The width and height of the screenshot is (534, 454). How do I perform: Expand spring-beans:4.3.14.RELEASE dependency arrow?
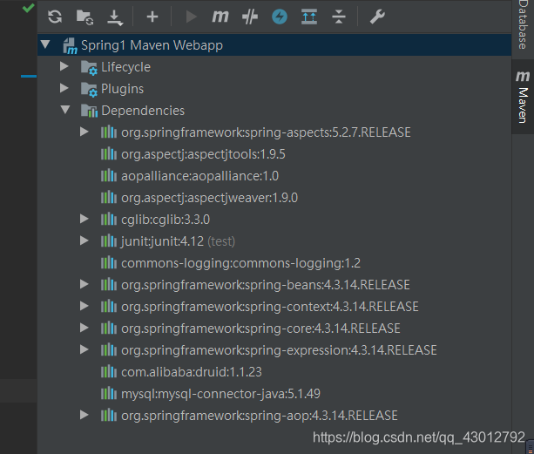click(84, 284)
